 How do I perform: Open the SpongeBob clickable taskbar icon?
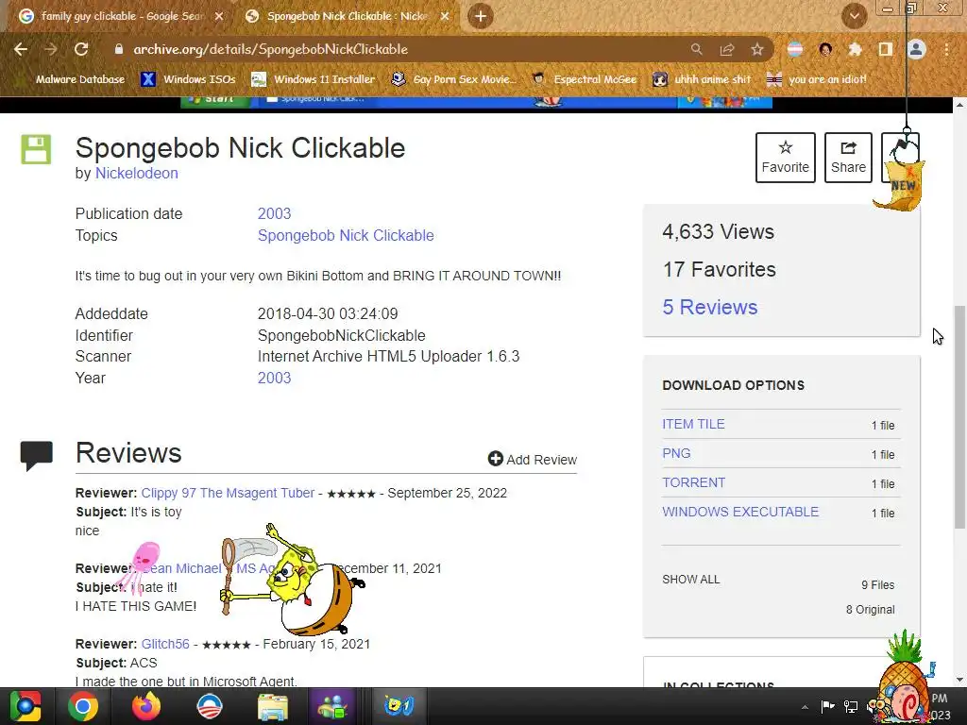click(x=399, y=706)
